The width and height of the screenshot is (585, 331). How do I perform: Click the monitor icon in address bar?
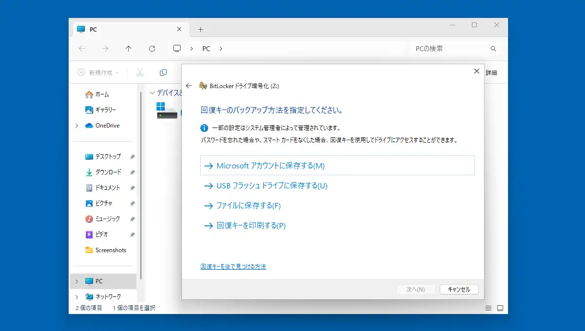177,49
